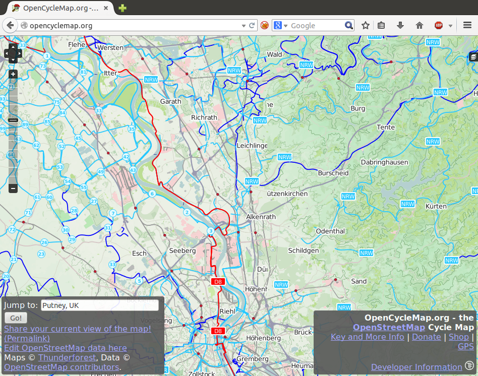This screenshot has height=376, width=478.
Task: Click the Google search field
Action: (x=317, y=26)
